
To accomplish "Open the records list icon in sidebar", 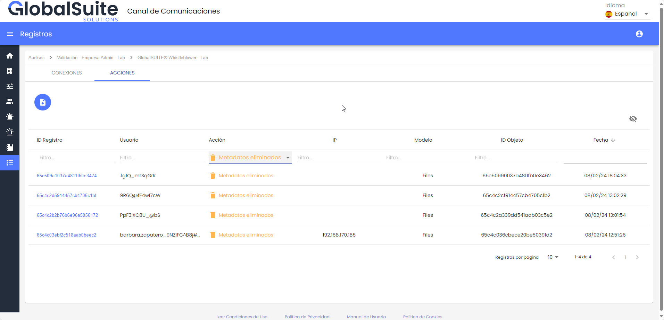I will [x=10, y=163].
